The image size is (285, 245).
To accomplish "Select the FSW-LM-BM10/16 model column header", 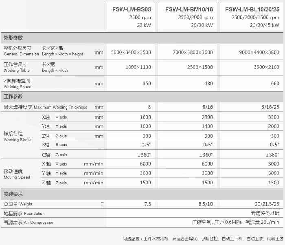I will coord(189,9).
